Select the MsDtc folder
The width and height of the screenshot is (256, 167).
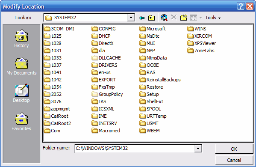tap(150, 36)
